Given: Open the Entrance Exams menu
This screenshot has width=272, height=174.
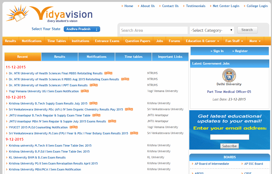Looking at the screenshot, I should [x=107, y=41].
